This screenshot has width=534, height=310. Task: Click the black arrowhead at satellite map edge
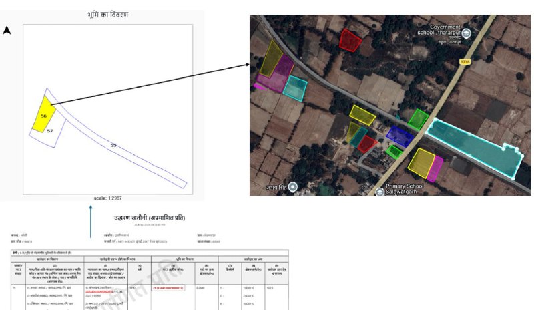click(247, 64)
